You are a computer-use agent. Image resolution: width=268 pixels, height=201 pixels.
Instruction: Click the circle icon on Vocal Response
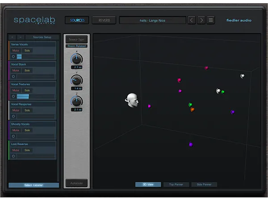tap(13, 116)
